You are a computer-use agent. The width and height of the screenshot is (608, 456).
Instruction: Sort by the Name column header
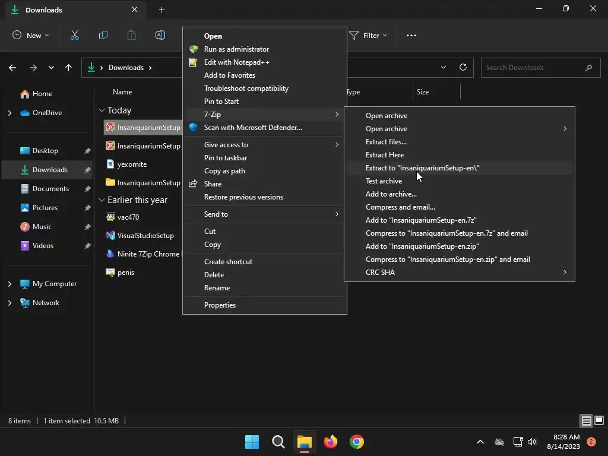tap(122, 92)
